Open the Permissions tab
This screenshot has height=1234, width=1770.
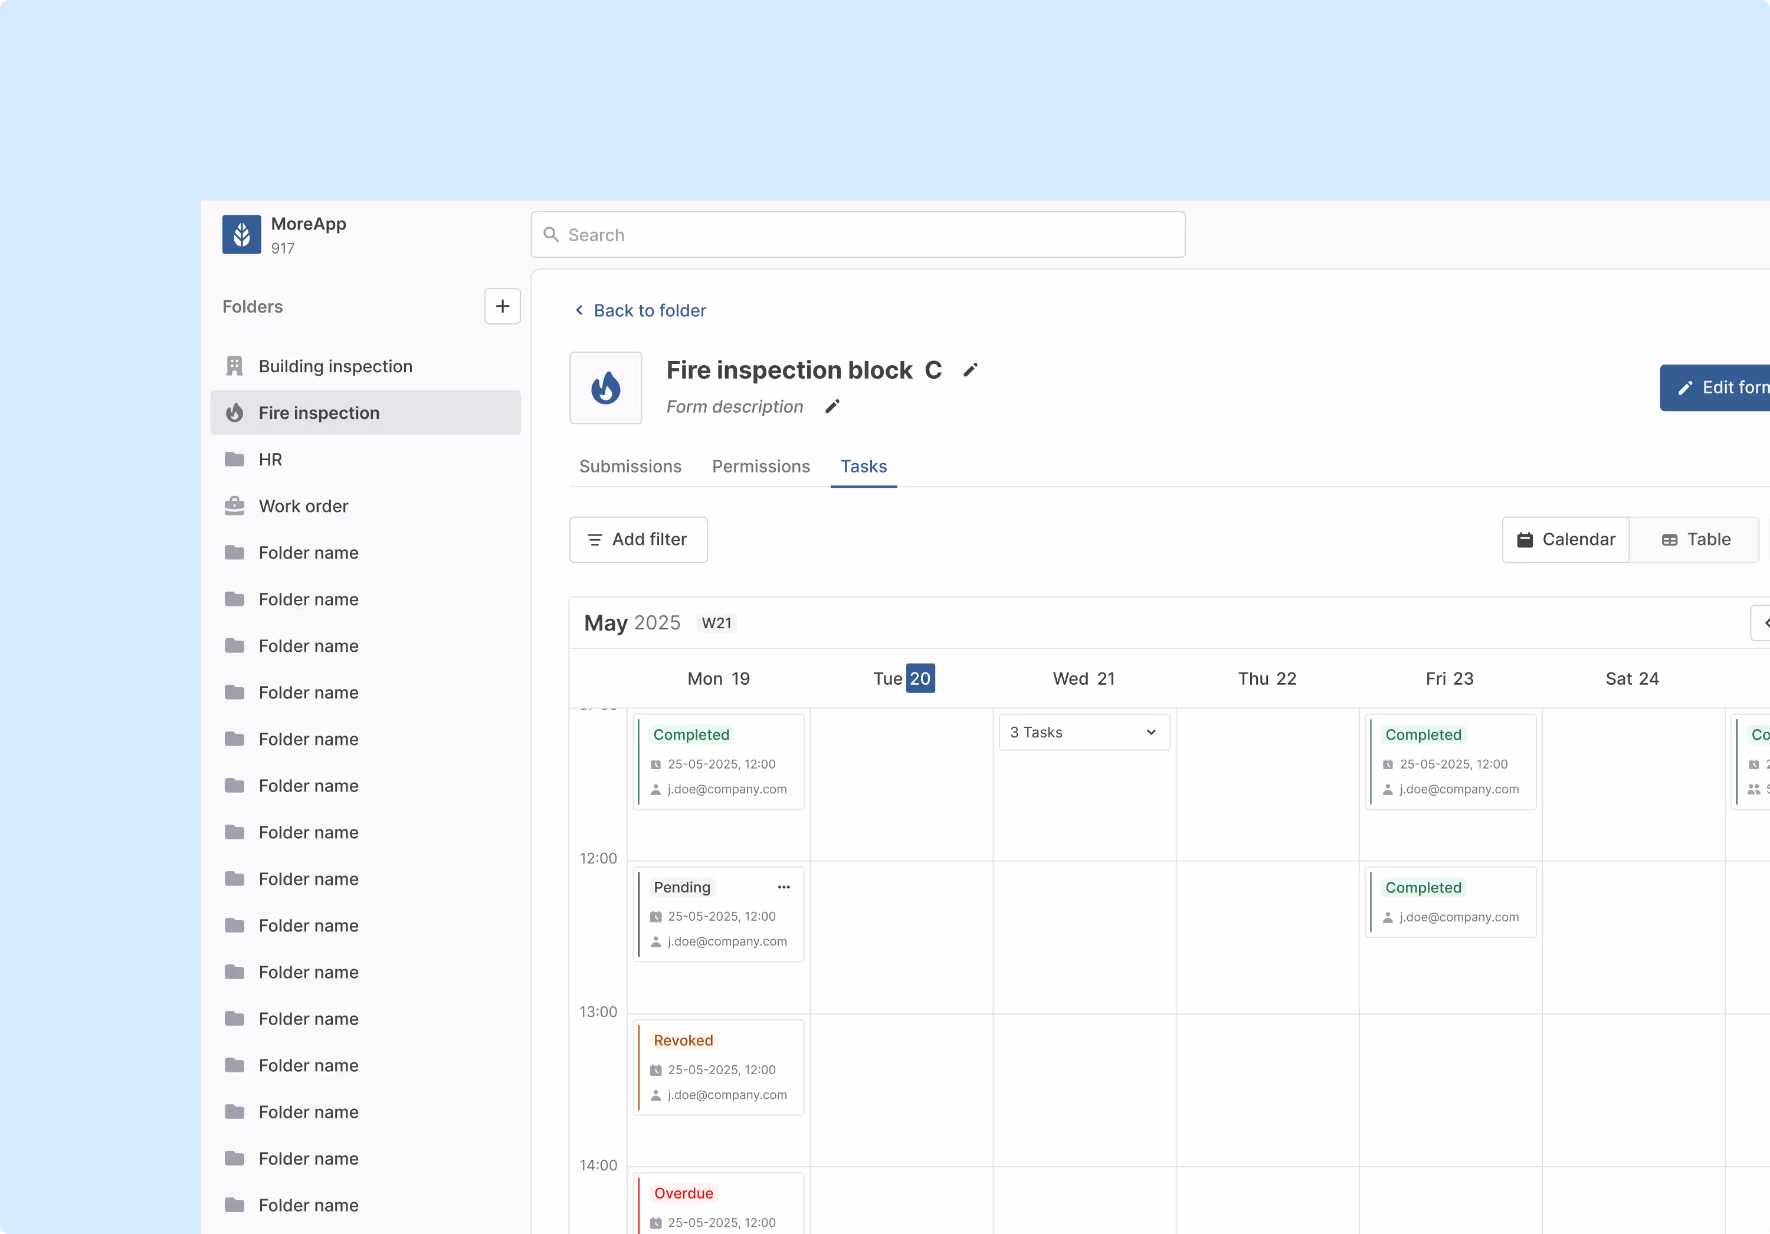click(x=760, y=467)
